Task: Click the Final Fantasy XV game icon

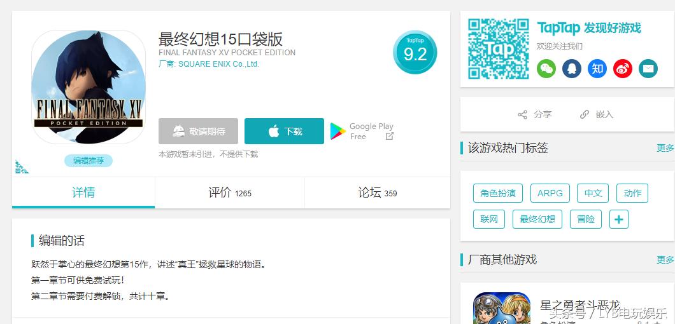Action: tap(89, 87)
